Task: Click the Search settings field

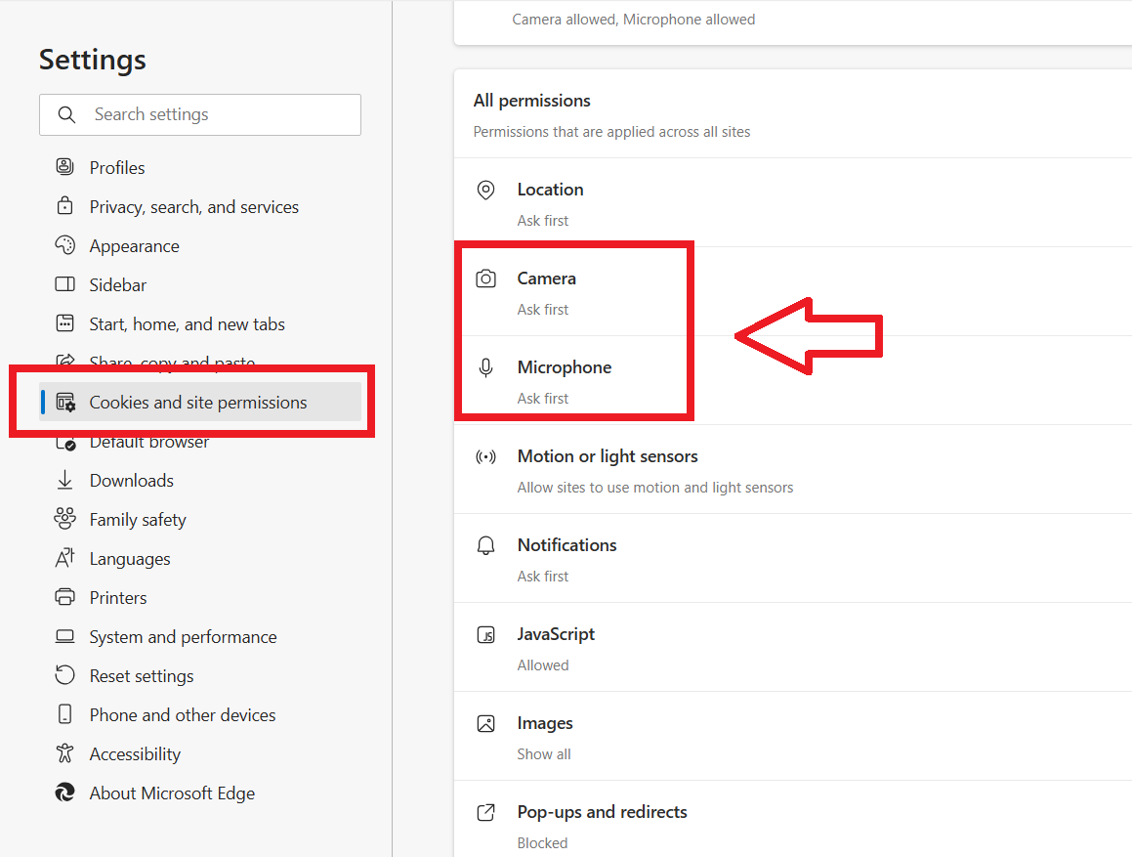Action: coord(215,114)
